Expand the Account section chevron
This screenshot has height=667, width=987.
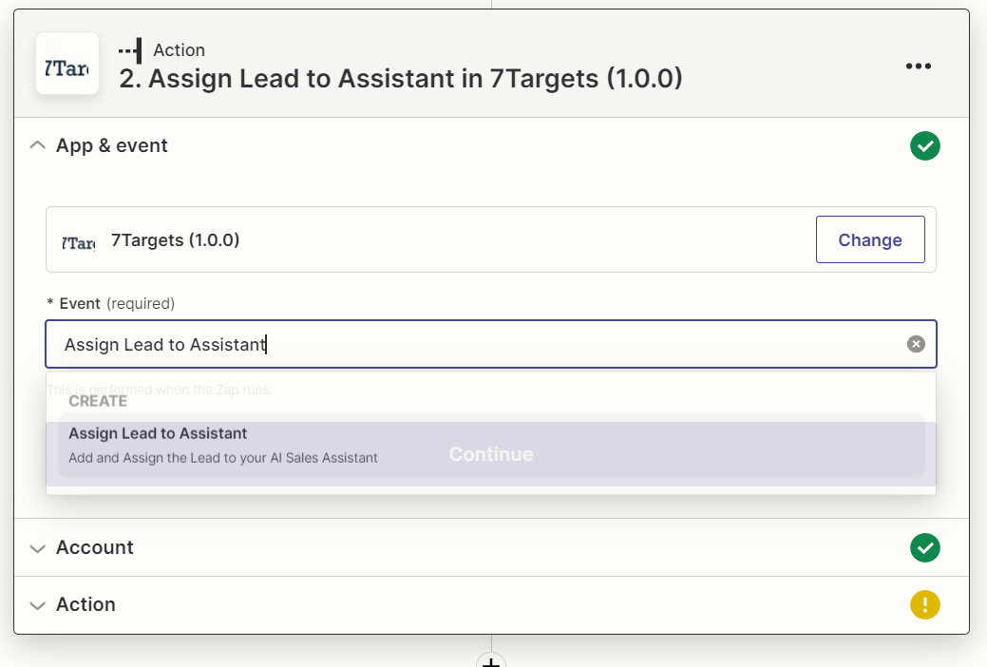point(38,548)
